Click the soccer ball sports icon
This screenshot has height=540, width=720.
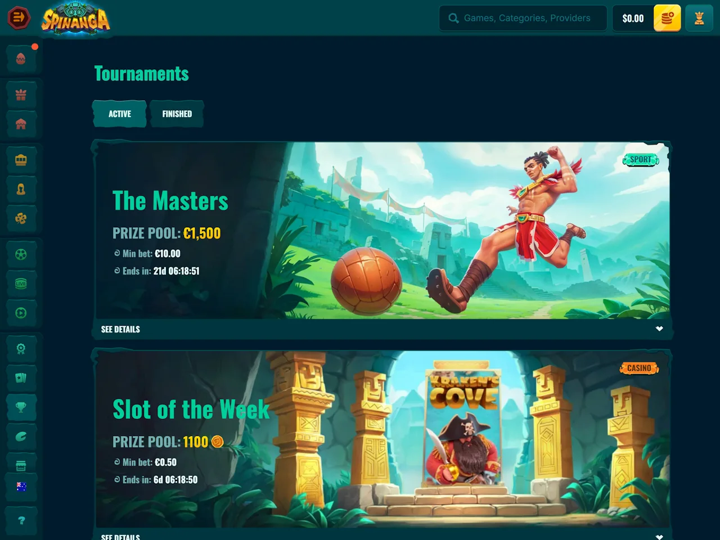(21, 255)
